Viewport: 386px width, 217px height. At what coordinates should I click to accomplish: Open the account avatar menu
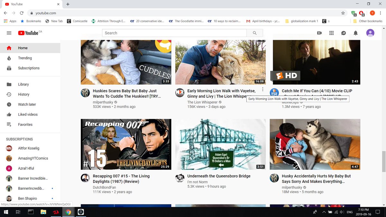pyautogui.click(x=370, y=33)
